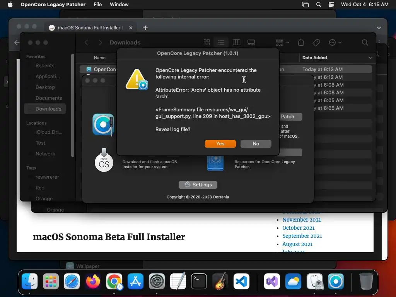Click the Finder Tags button
The height and width of the screenshot is (297, 396).
(316, 43)
